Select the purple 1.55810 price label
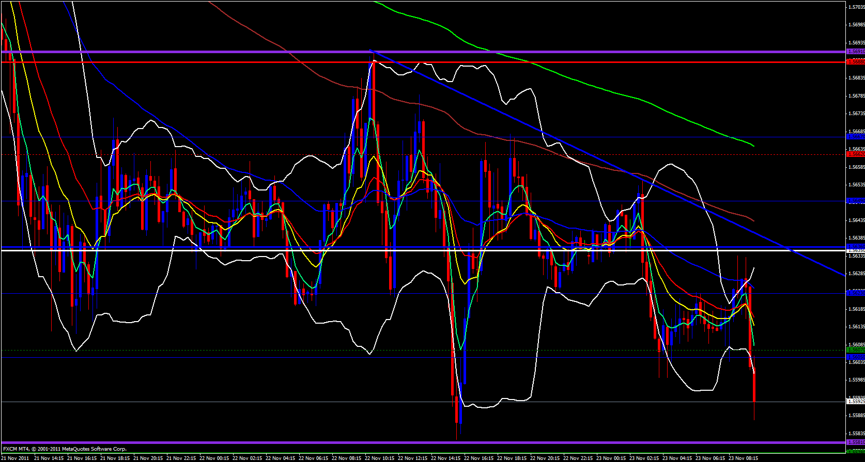Image resolution: width=865 pixels, height=462 pixels. (x=855, y=442)
